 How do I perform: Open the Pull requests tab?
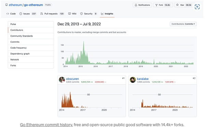tap(52, 14)
